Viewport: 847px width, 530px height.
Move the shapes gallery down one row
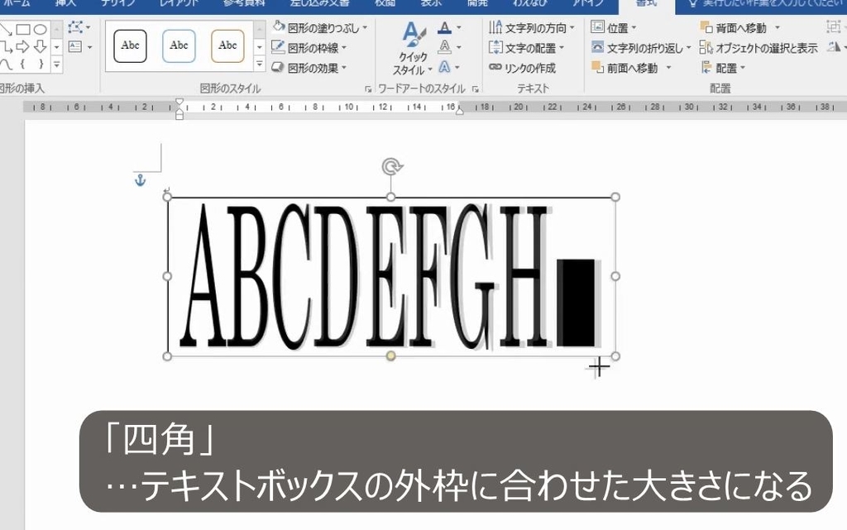click(x=57, y=47)
